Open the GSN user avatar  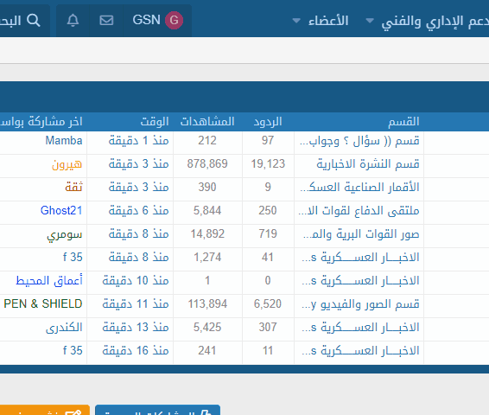click(174, 20)
